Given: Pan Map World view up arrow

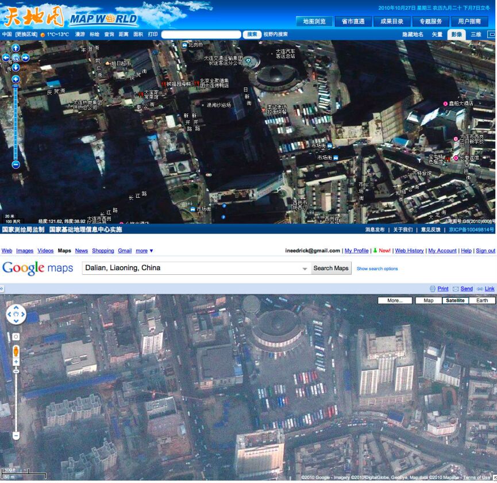Looking at the screenshot, I should pyautogui.click(x=16, y=48).
